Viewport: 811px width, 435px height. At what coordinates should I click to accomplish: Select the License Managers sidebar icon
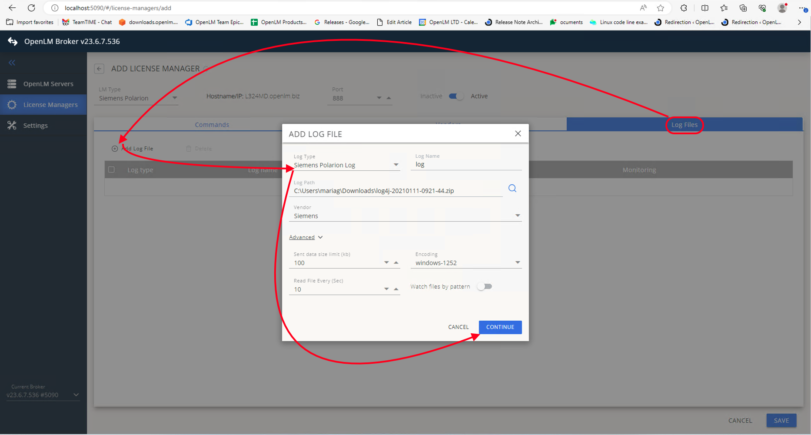(12, 104)
